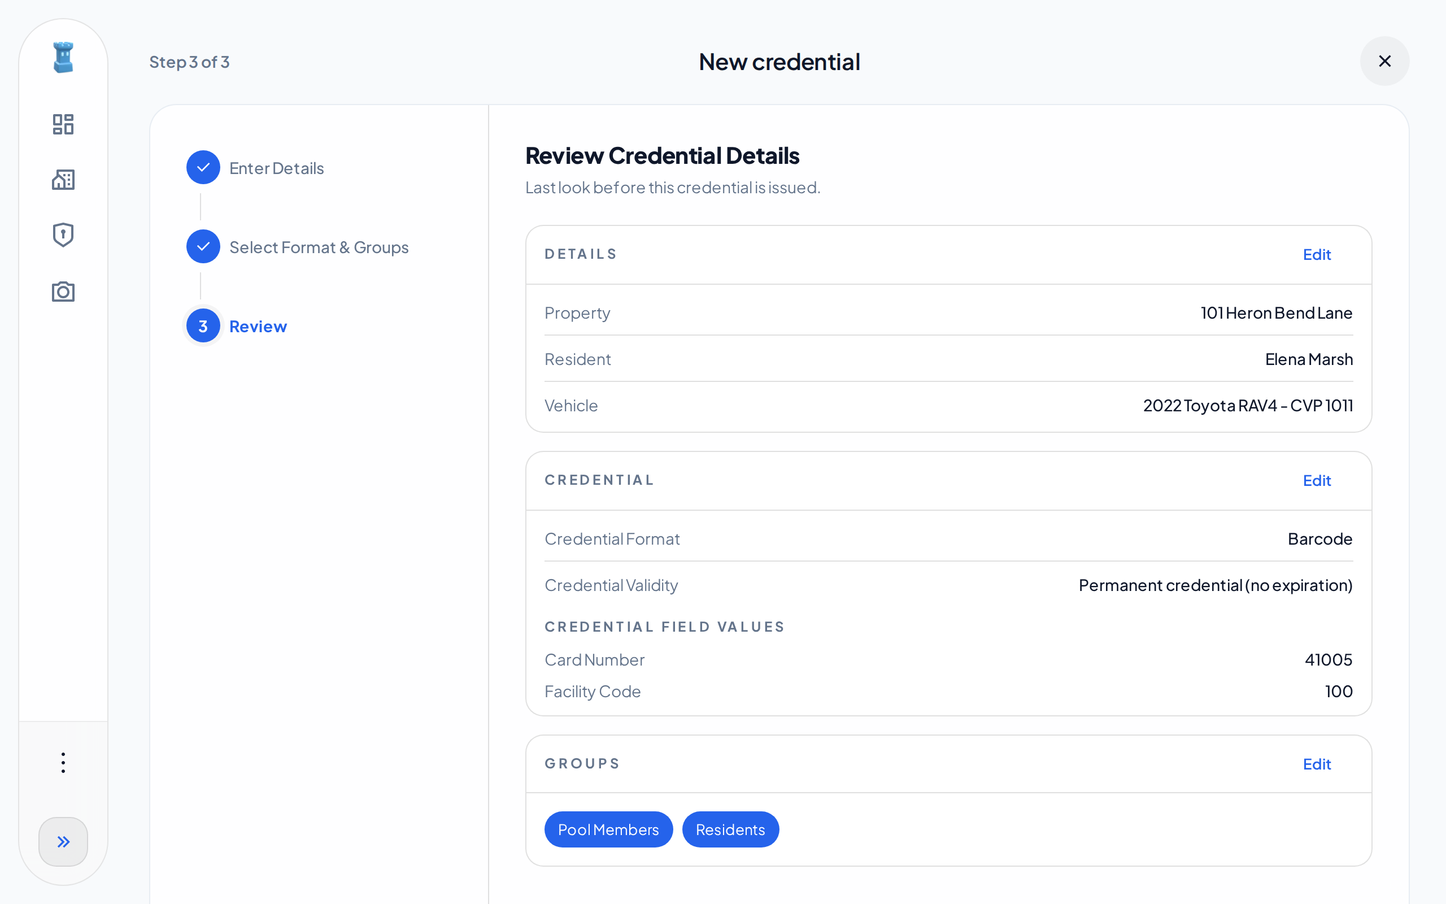Click the Barcode credential format value
This screenshot has height=904, width=1446.
1320,538
